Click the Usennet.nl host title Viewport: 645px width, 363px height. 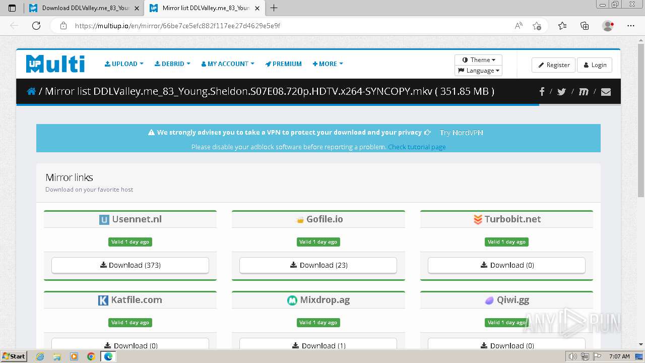click(x=137, y=219)
